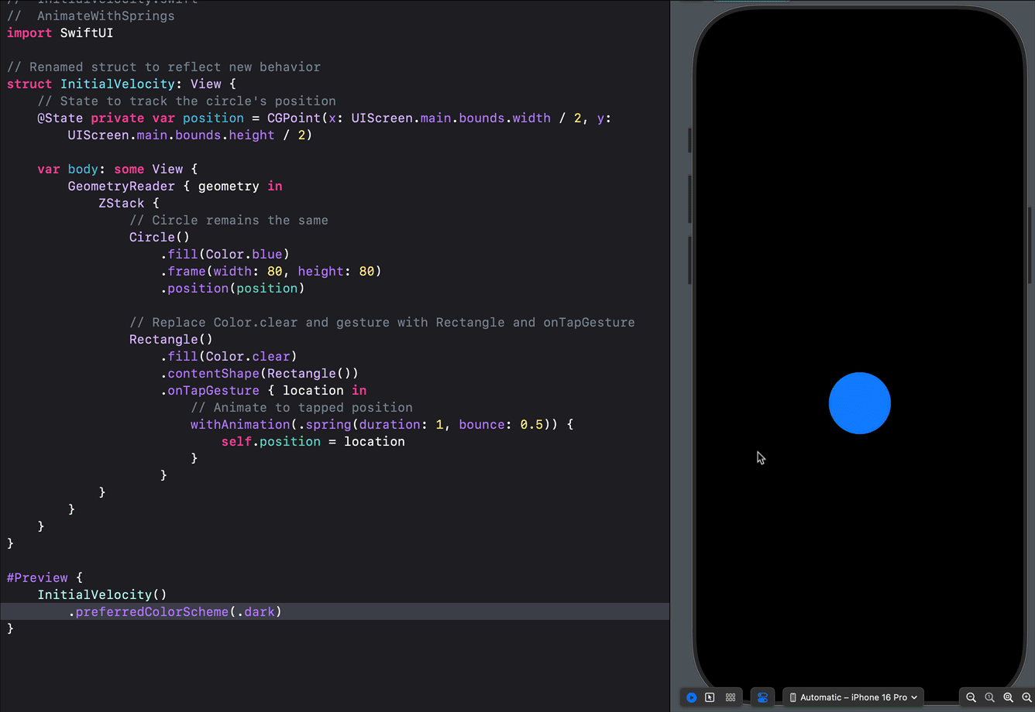Click 'bounce: 0.5' parameter text

tap(501, 424)
